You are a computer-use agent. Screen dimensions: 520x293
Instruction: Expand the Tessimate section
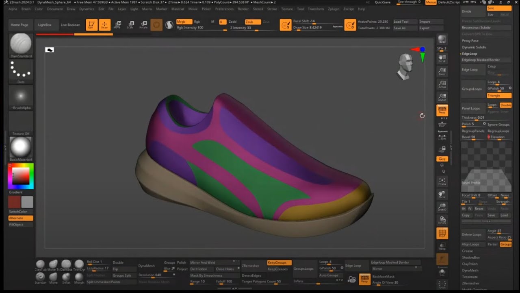click(470, 277)
